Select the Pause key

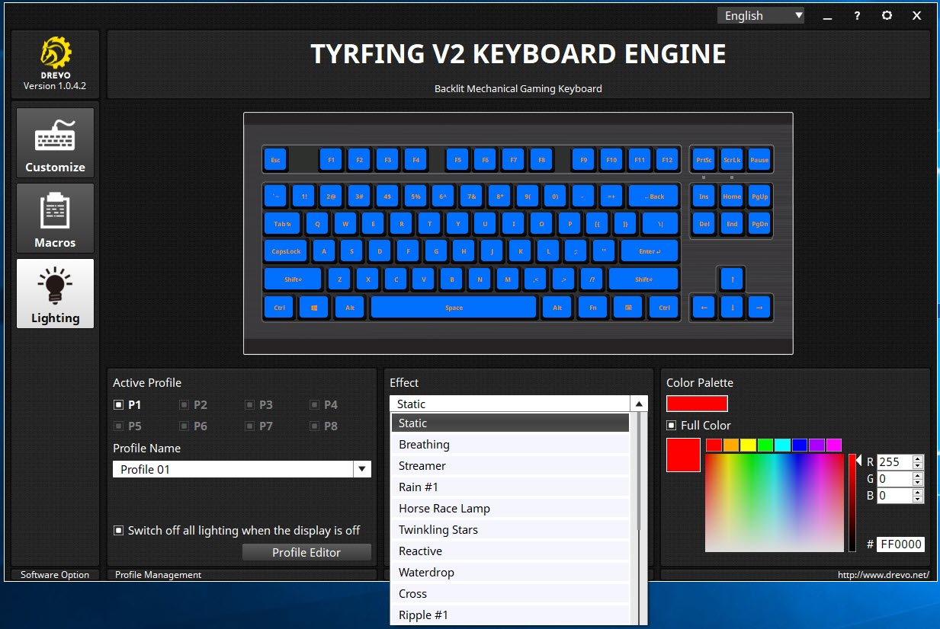point(759,160)
